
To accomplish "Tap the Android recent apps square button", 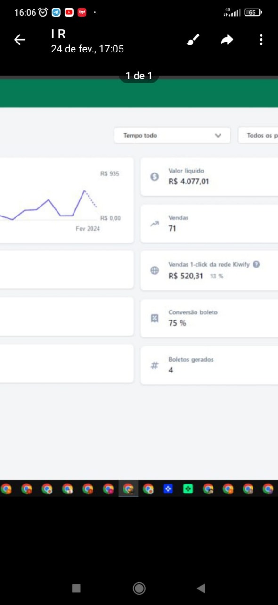I will [76, 588].
